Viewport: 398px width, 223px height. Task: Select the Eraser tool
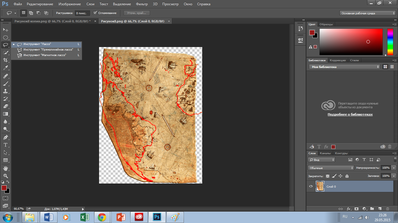6,106
